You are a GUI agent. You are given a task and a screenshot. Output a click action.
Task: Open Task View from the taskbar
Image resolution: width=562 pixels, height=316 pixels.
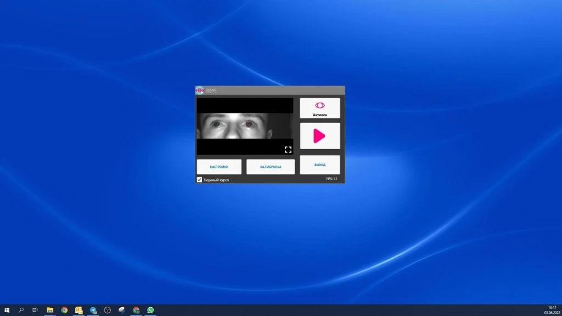point(35,310)
